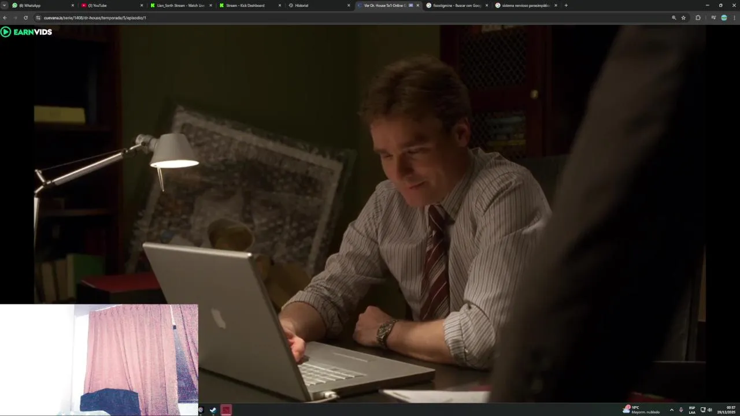Switch to the Historial tab
The height and width of the screenshot is (416, 740).
(319, 5)
